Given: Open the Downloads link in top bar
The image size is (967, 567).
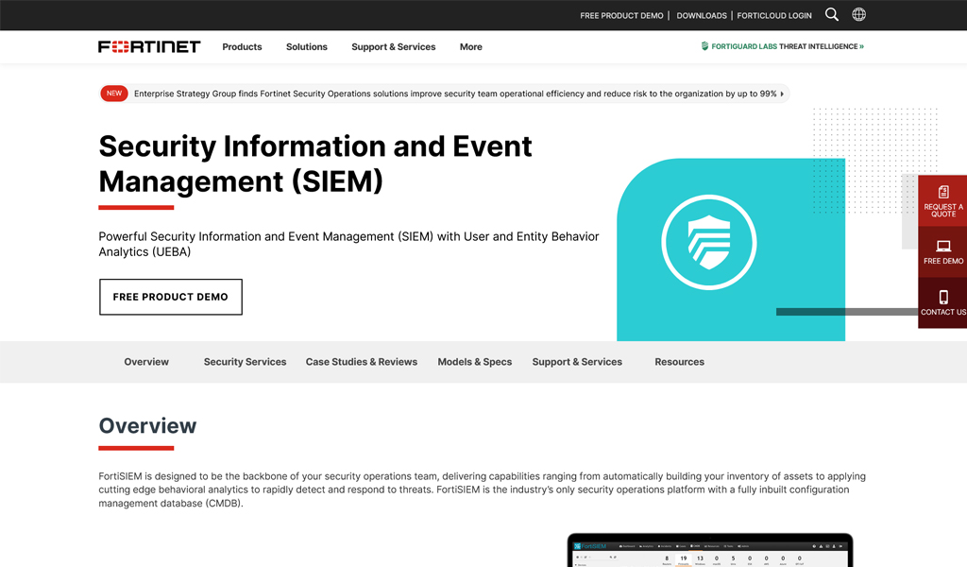Looking at the screenshot, I should (x=702, y=16).
